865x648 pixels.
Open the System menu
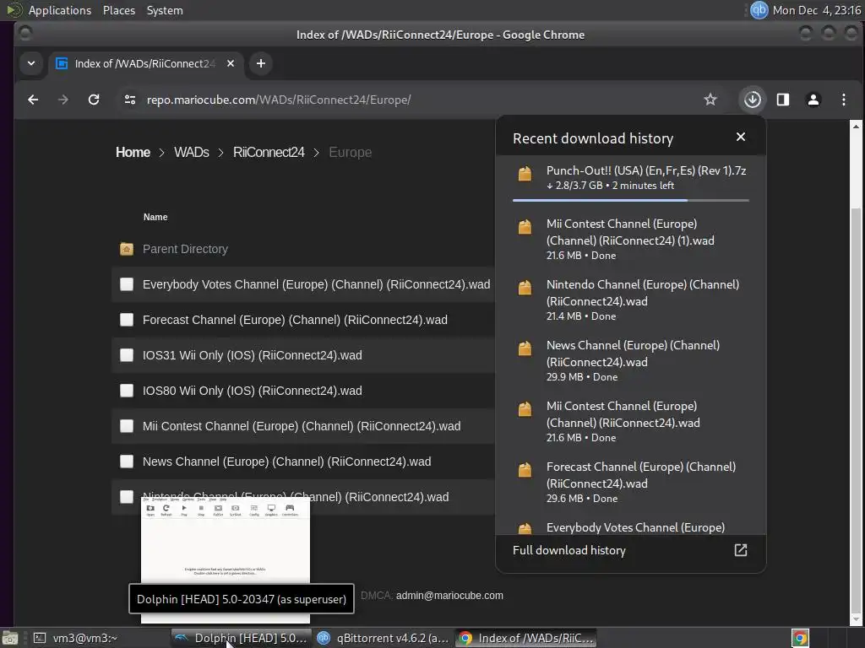[x=165, y=10]
